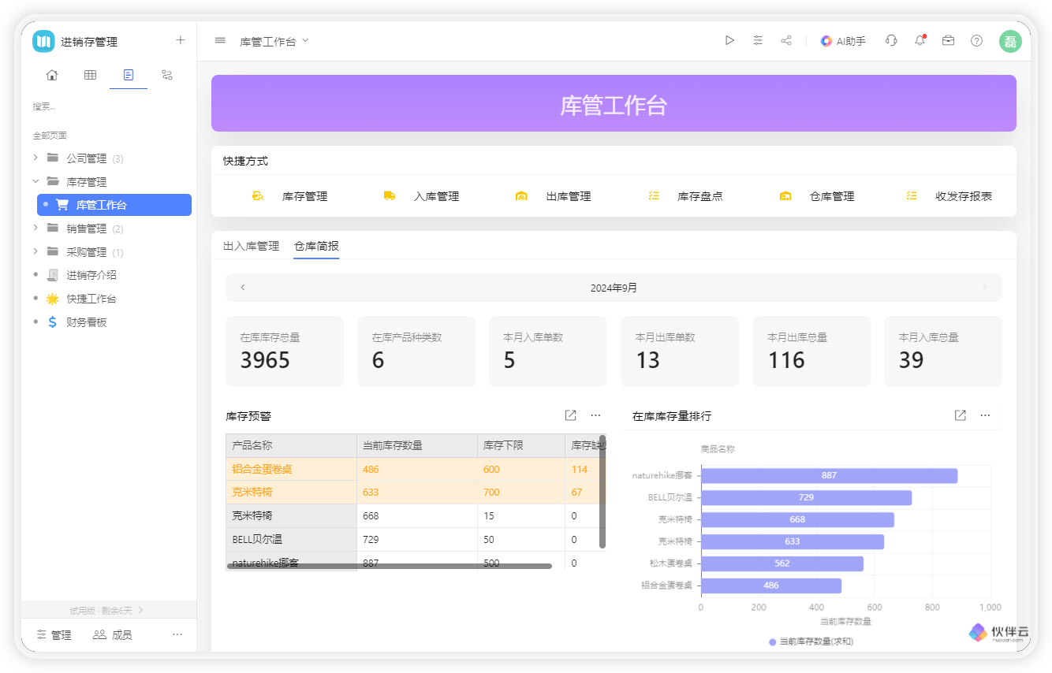Click the 当前库存数量 column header

click(x=416, y=445)
